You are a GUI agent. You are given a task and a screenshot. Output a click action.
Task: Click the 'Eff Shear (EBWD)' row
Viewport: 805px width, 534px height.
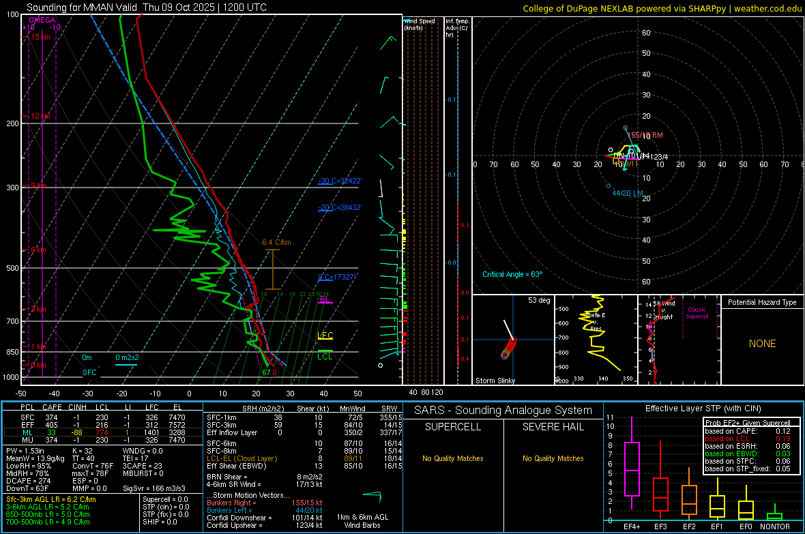click(304, 466)
